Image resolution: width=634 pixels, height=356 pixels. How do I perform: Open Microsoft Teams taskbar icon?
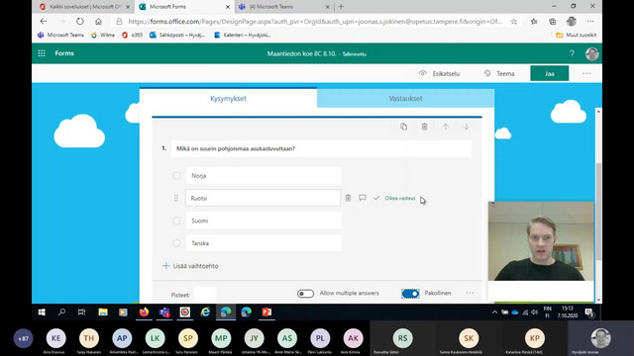point(164,312)
